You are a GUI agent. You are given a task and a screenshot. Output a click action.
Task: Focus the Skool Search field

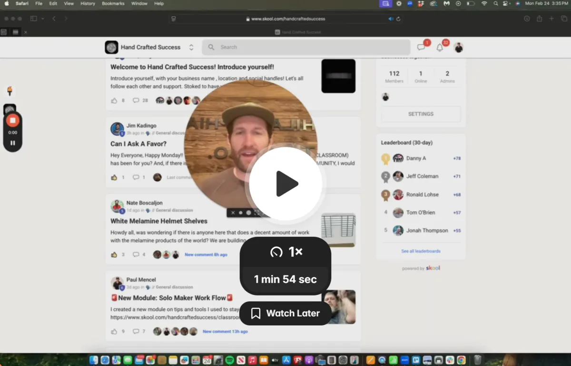(306, 47)
